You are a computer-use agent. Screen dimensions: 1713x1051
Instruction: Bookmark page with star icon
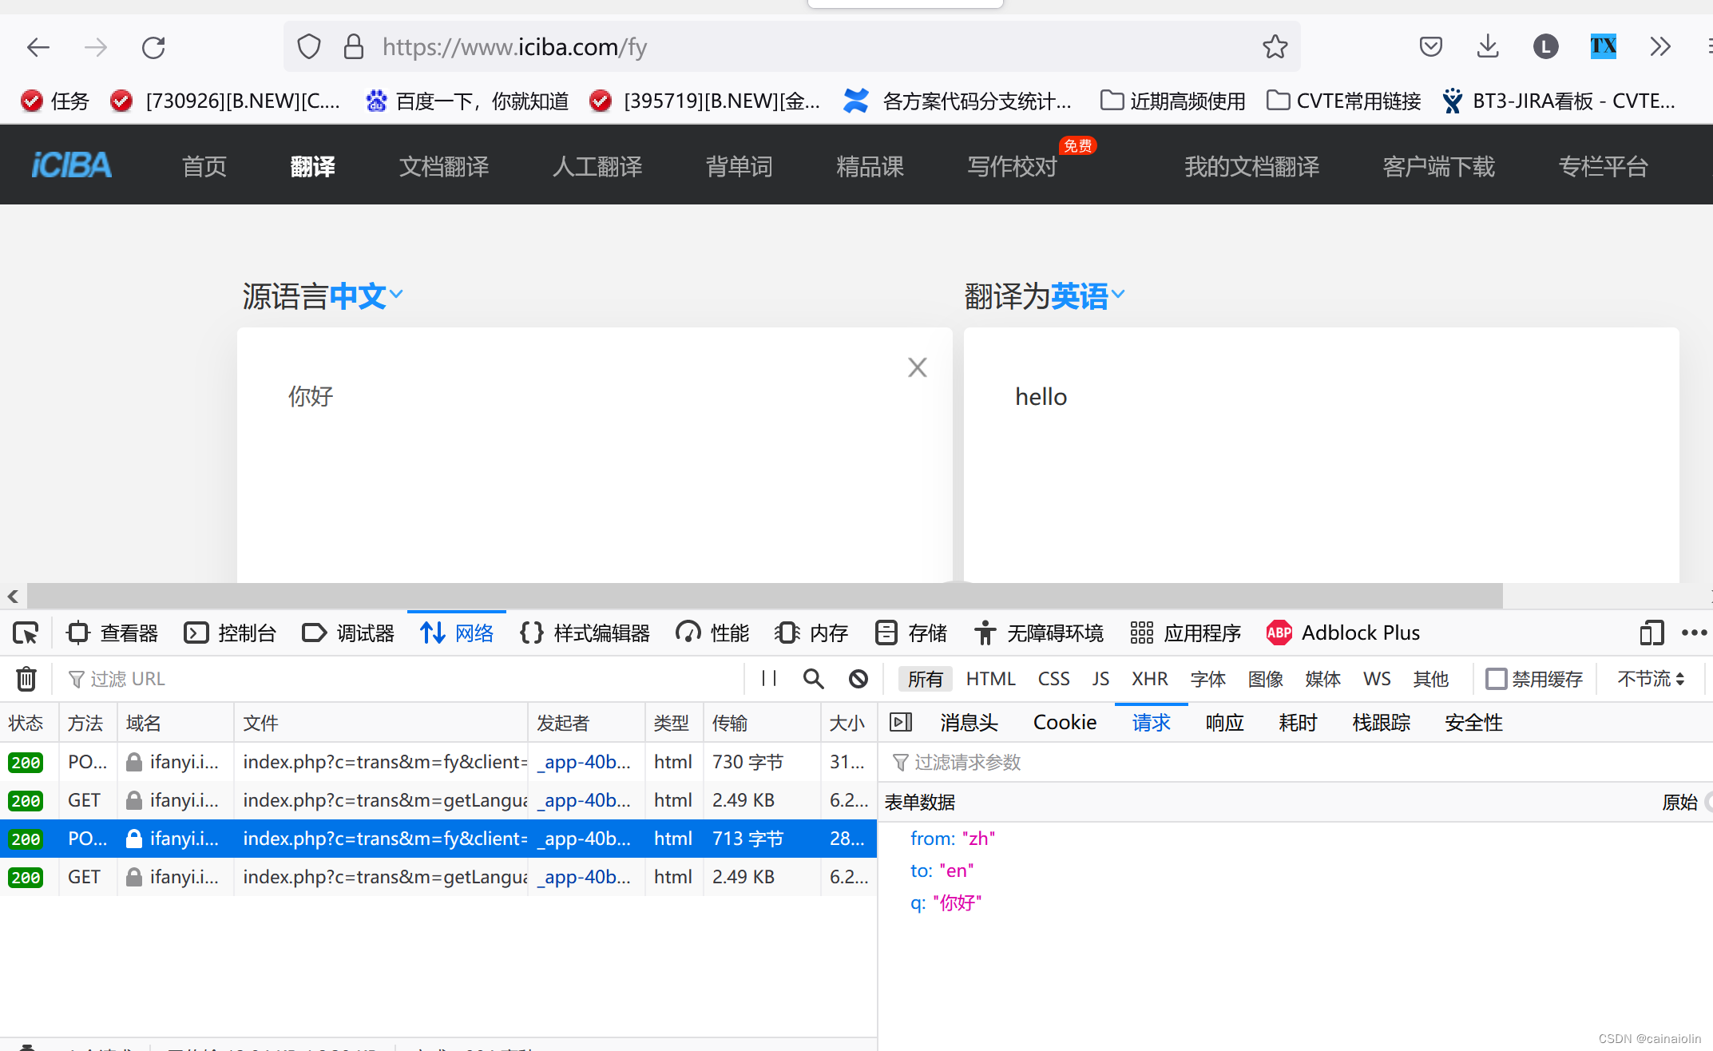coord(1275,47)
